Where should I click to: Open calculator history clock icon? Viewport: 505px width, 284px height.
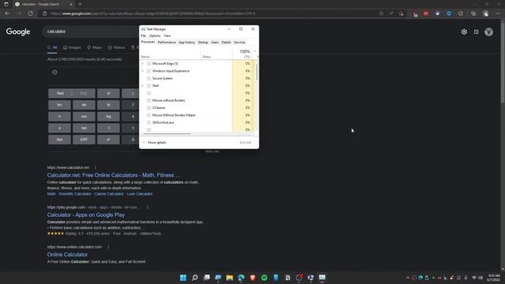pyautogui.click(x=54, y=73)
